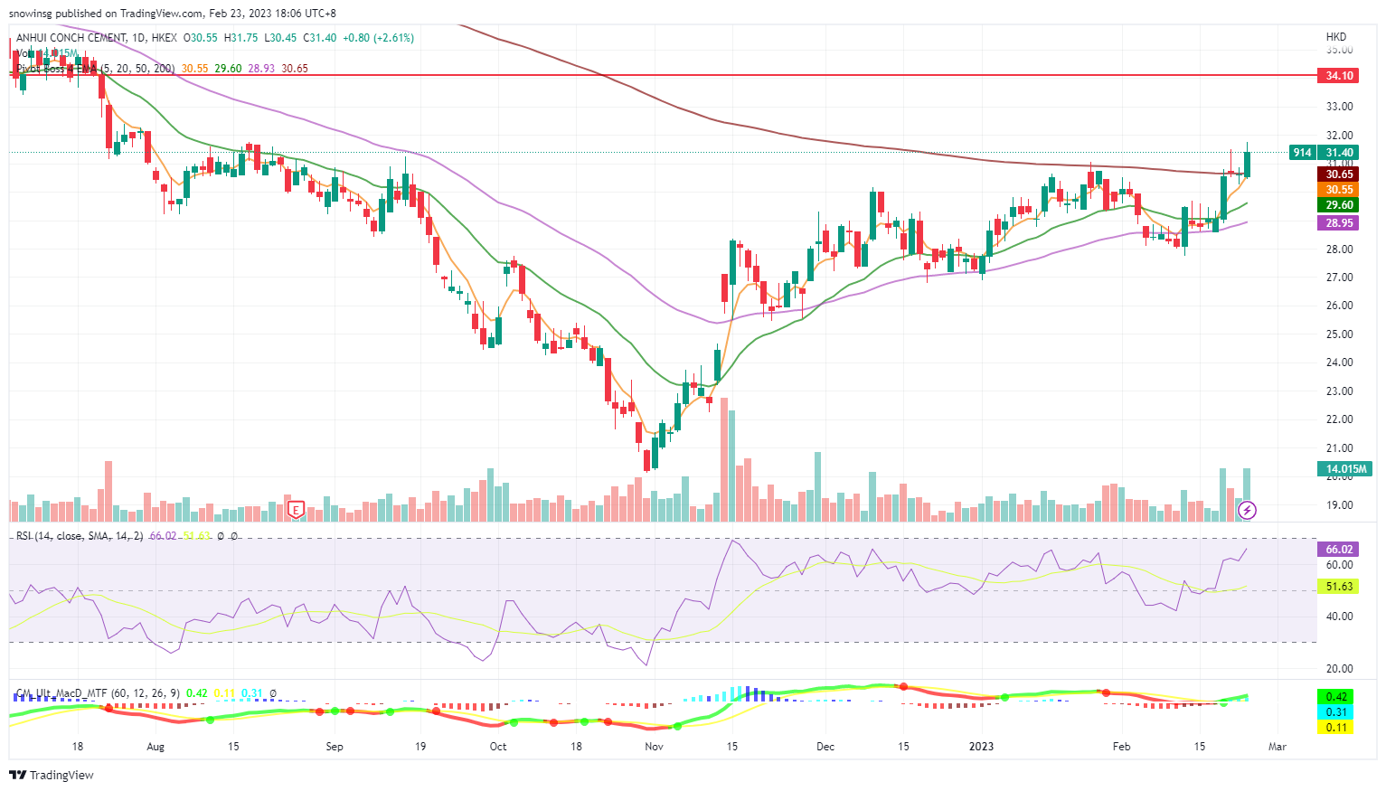The height and width of the screenshot is (791, 1386).
Task: Click the yellow RSI SMA label 51.63
Action: [1339, 587]
